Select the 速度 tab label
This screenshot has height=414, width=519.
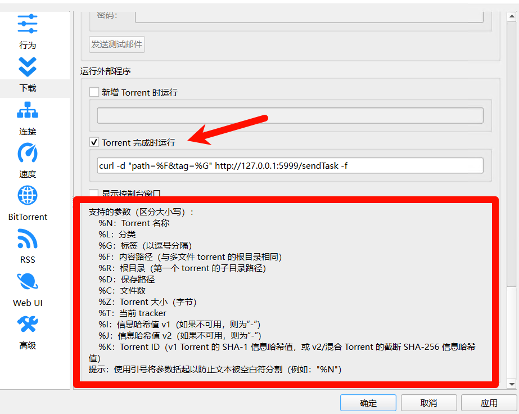[x=28, y=174]
